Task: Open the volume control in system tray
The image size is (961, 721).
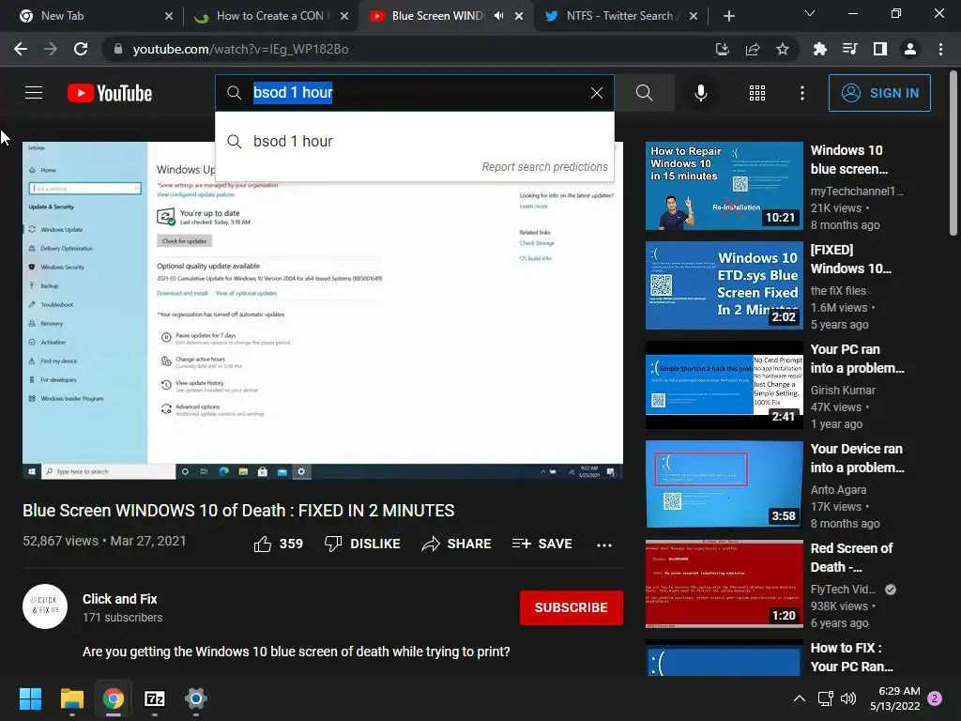Action: coord(848,698)
